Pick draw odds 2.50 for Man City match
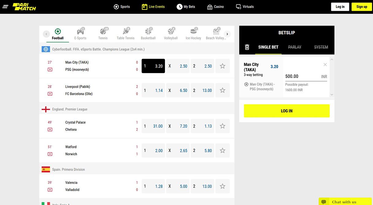Viewport: 373px width, 205px height. 178,66
